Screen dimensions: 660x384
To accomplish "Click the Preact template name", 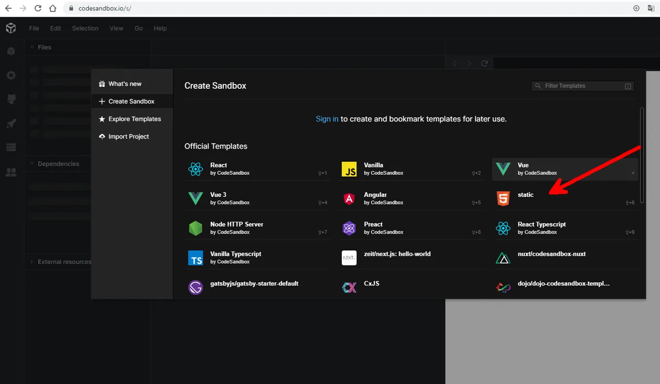I will 373,224.
